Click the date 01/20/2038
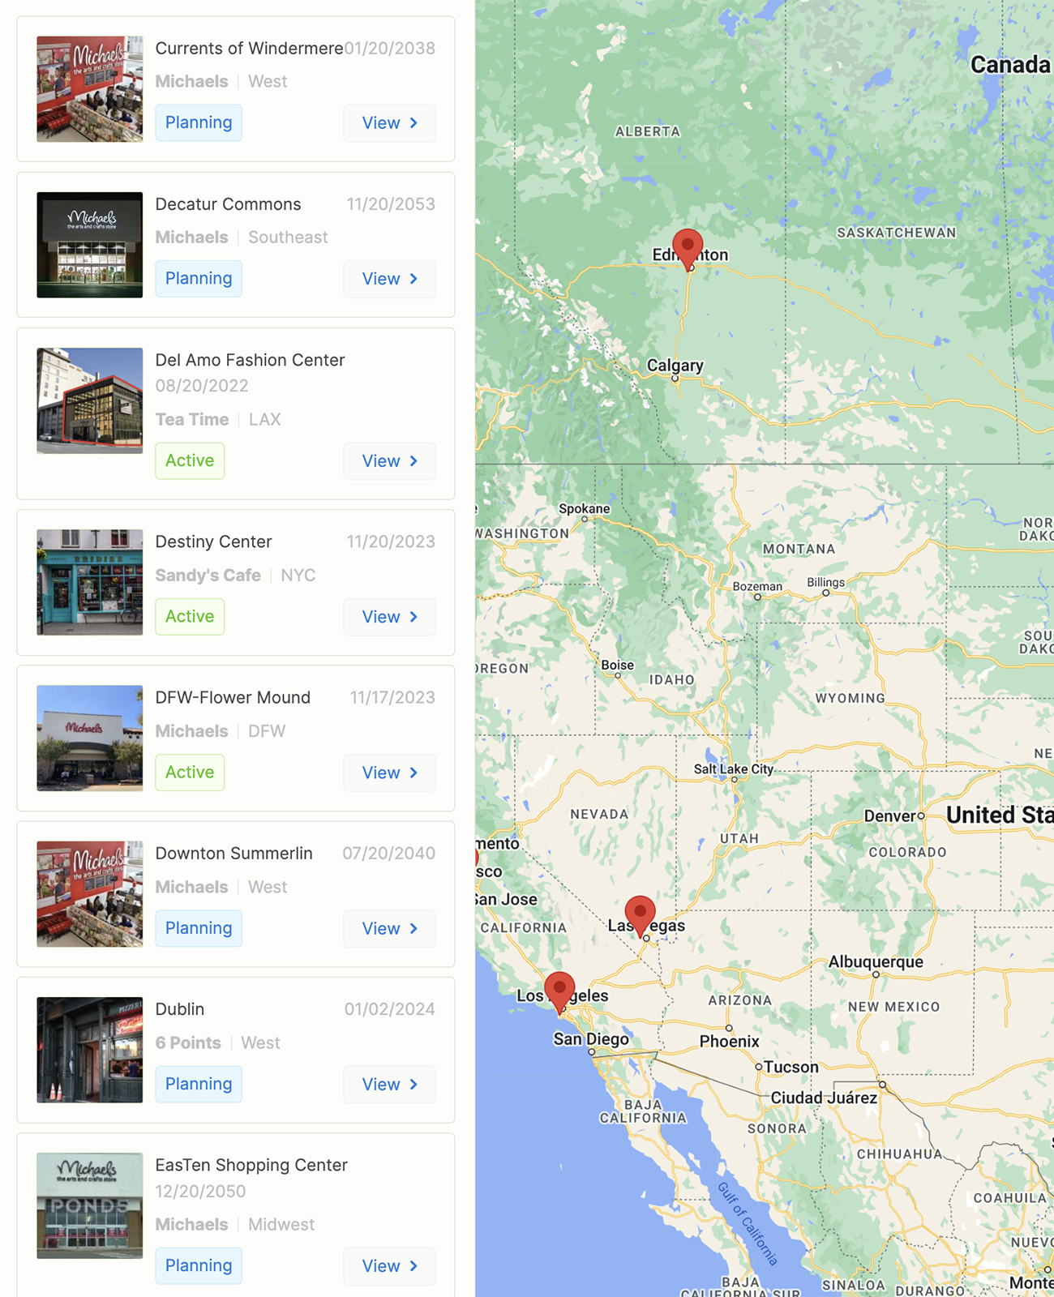Viewport: 1054px width, 1297px height. point(390,49)
